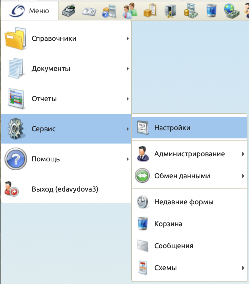Expand the Обмен данными submenu arrow
249x284 pixels.
(243, 176)
